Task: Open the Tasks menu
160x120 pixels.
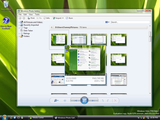Action: 37,14
